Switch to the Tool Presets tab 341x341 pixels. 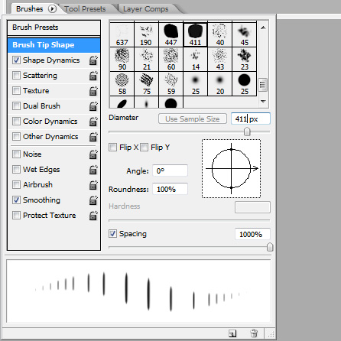85,9
